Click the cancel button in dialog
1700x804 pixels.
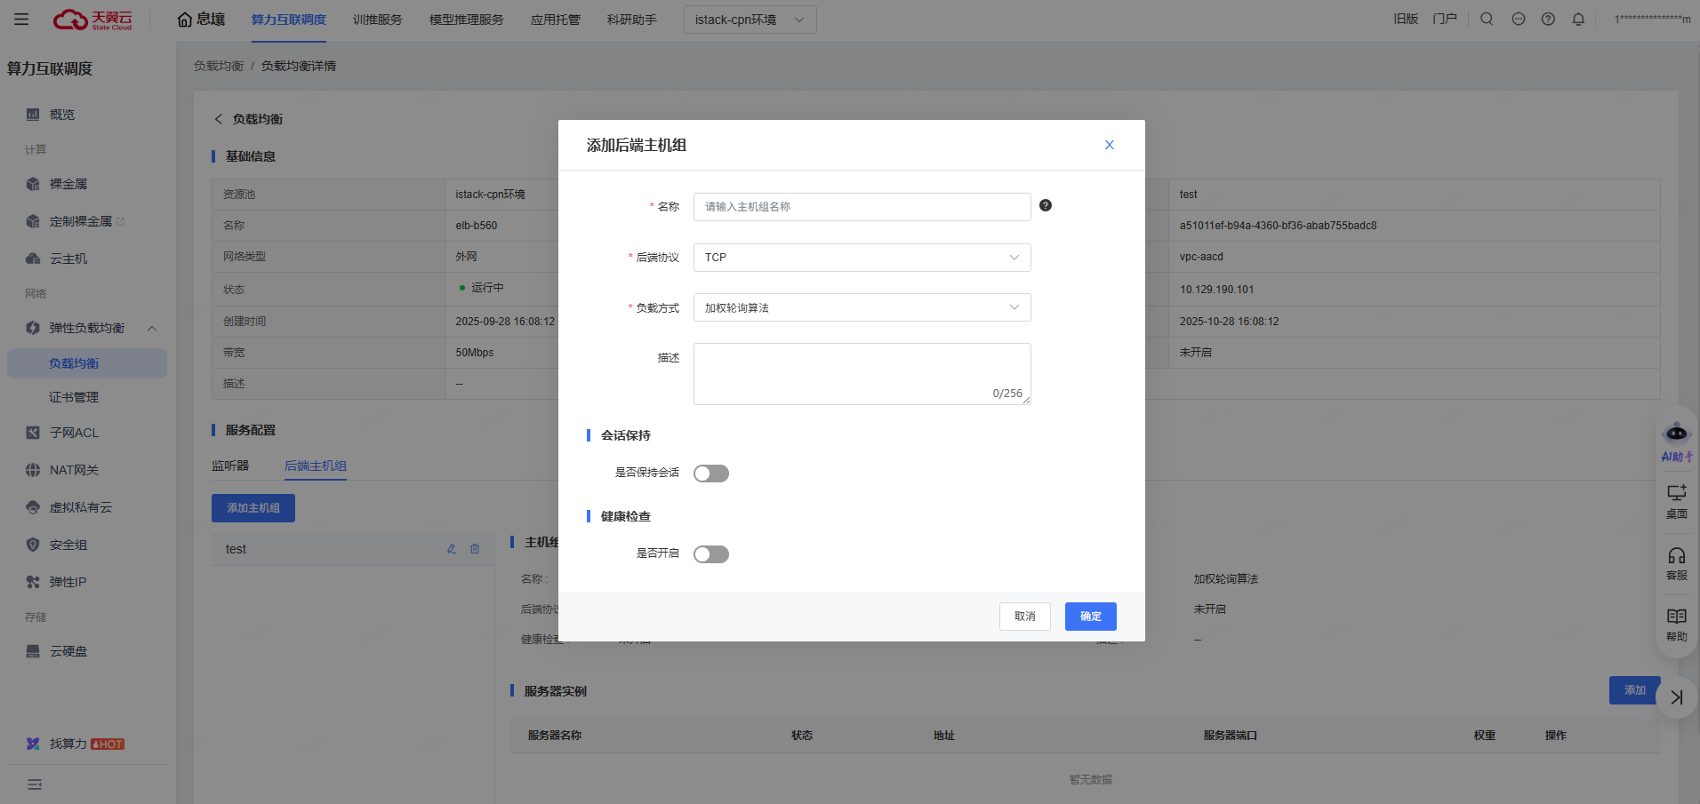coord(1024,617)
